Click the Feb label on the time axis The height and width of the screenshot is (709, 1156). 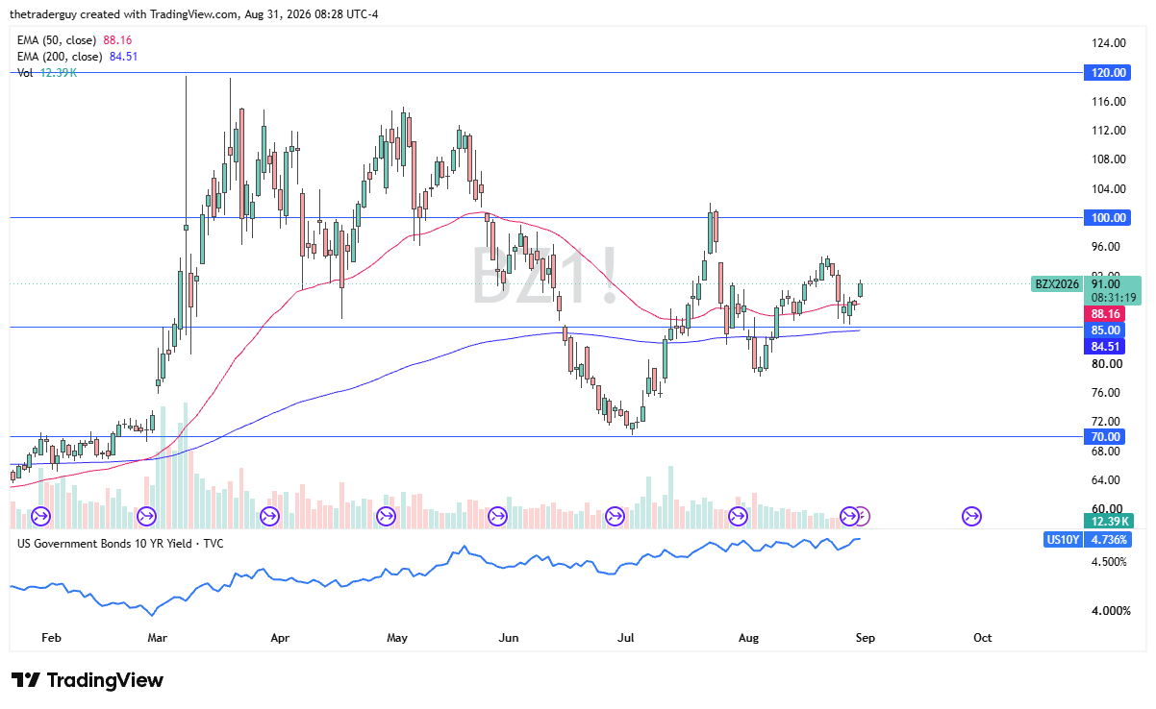tap(52, 637)
